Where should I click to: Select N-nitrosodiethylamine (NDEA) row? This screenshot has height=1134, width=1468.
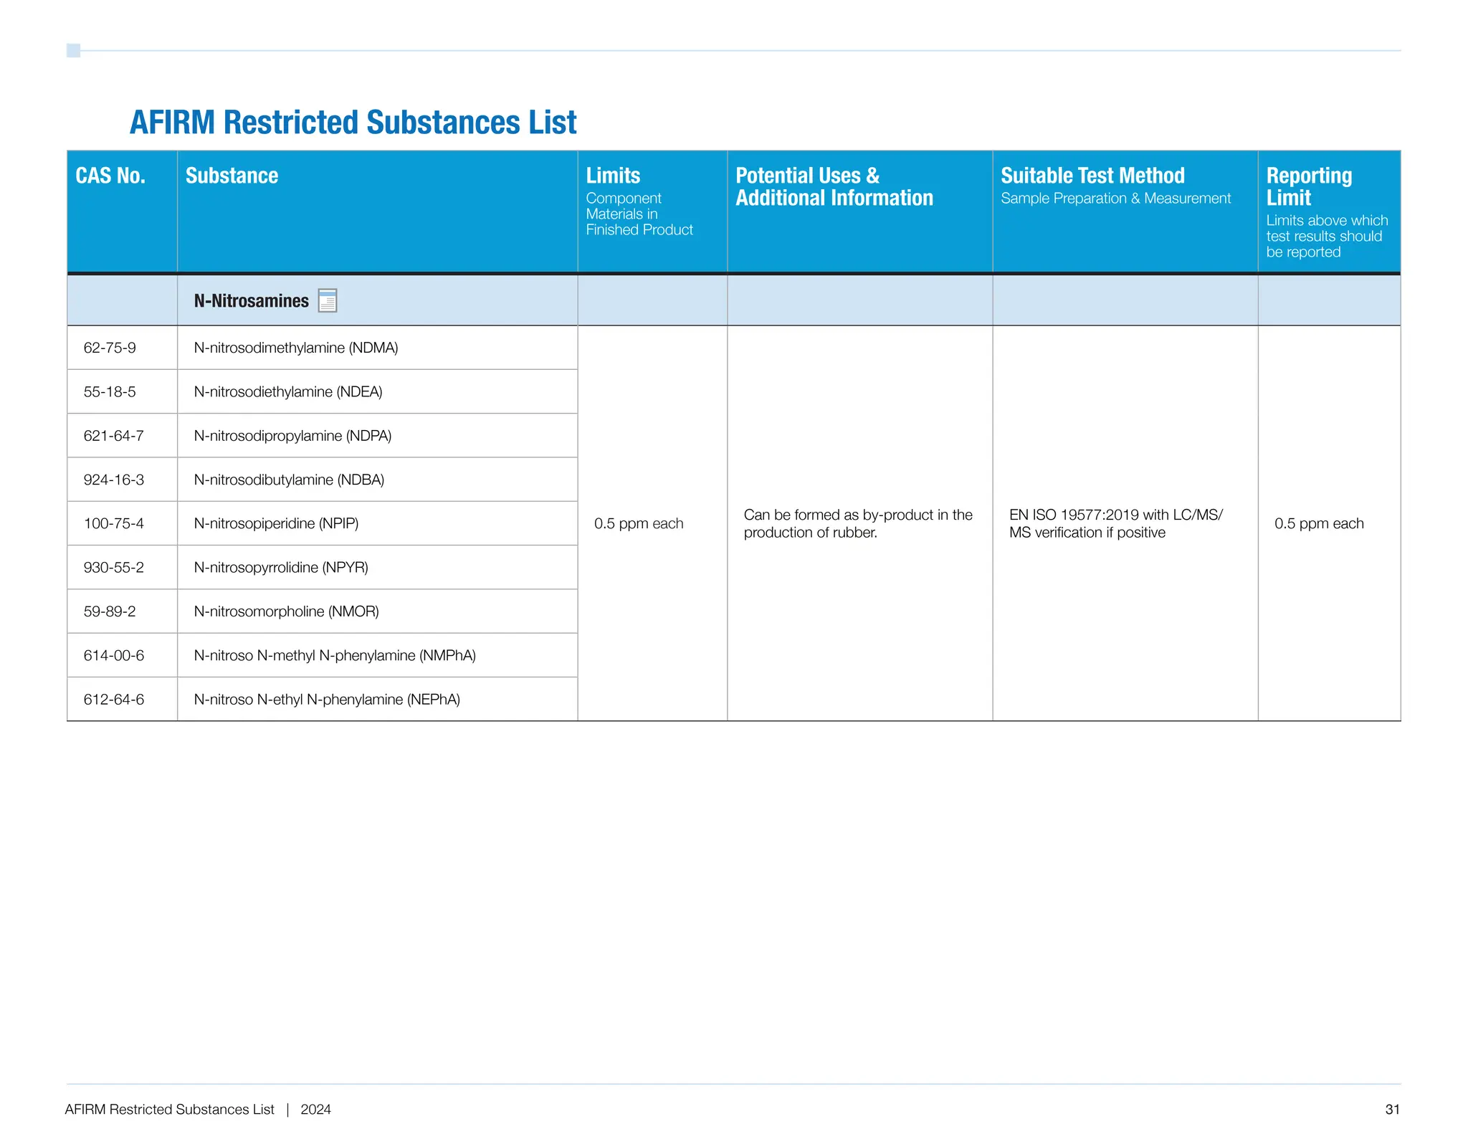(x=287, y=392)
